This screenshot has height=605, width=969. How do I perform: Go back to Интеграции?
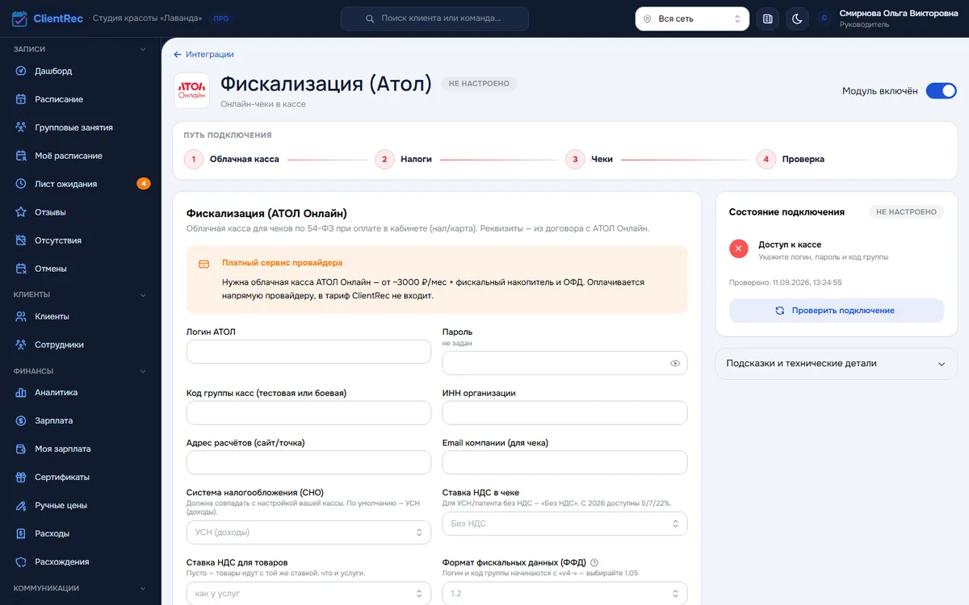click(203, 54)
